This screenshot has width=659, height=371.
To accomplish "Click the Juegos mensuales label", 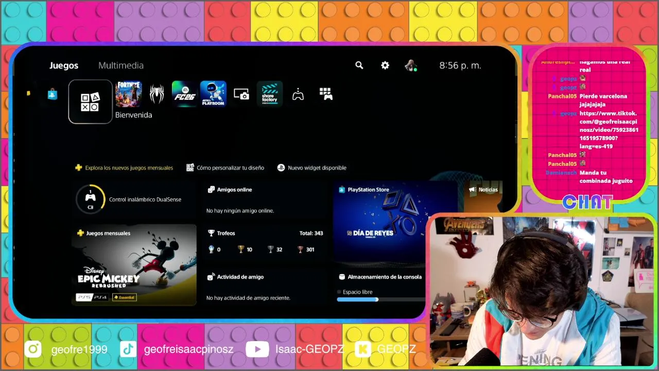I will pyautogui.click(x=108, y=233).
